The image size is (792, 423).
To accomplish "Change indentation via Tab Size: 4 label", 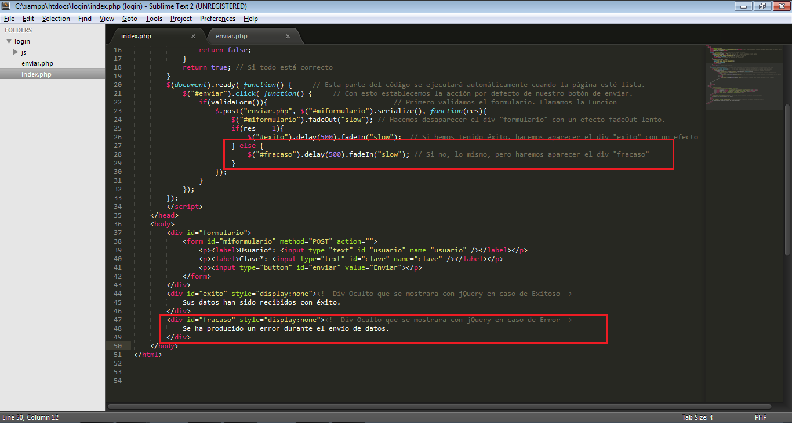I will click(697, 417).
